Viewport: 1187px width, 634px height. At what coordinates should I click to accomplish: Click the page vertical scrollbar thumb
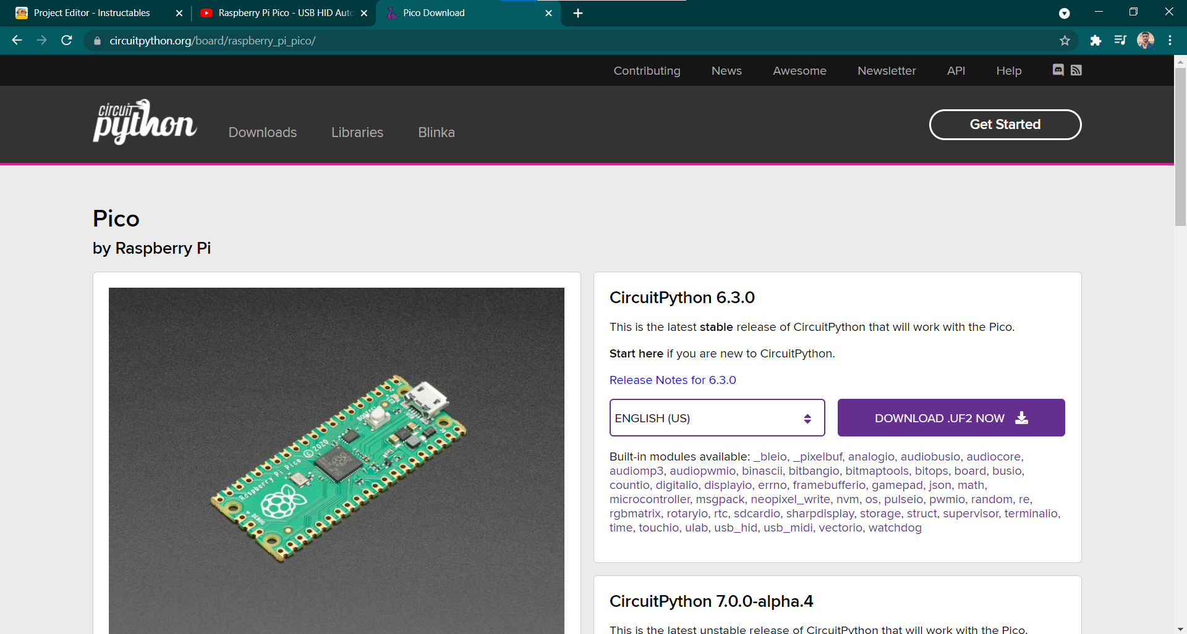(x=1180, y=146)
